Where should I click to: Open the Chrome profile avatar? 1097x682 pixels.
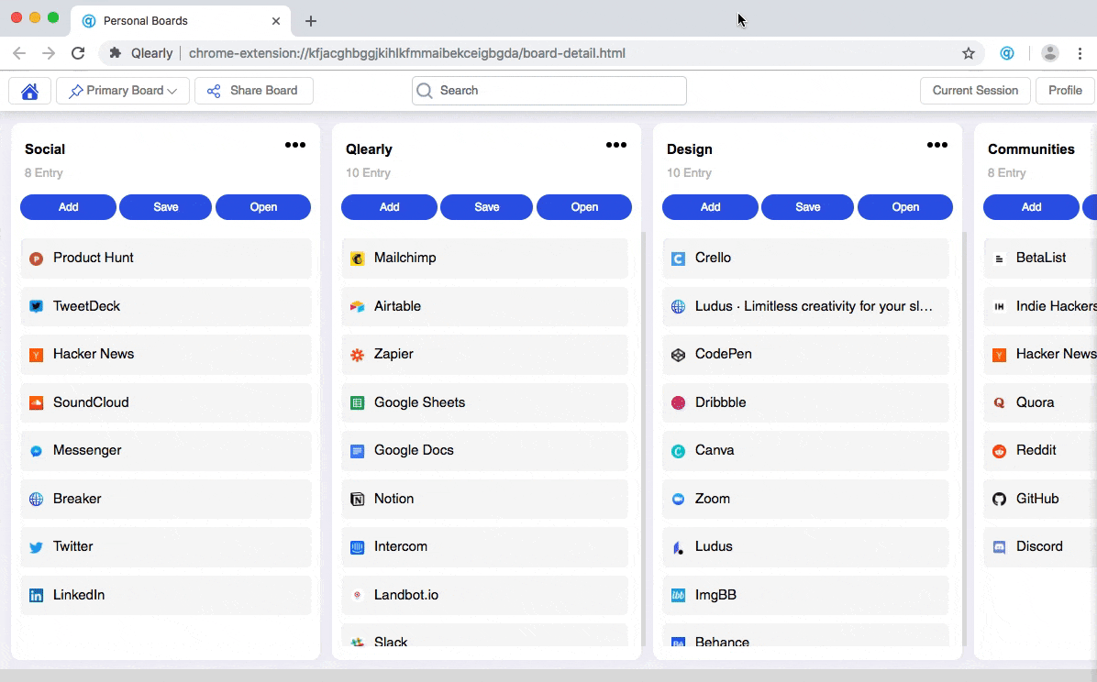click(x=1049, y=53)
